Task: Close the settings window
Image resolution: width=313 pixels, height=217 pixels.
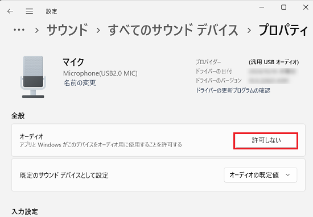Action: click(306, 7)
